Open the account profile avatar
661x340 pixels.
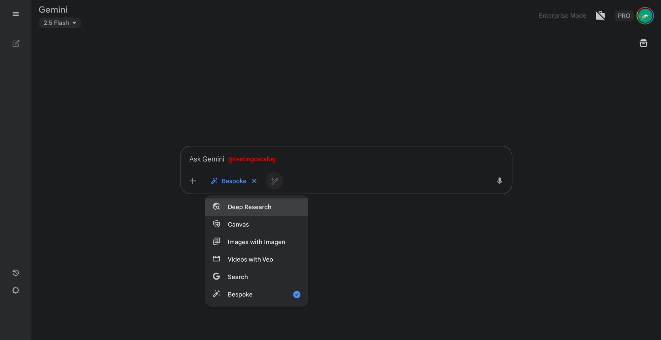tap(645, 16)
